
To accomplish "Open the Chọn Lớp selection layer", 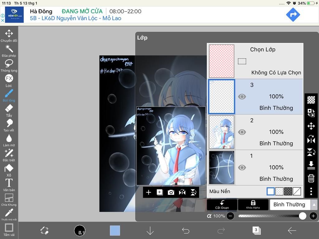I will (255, 61).
